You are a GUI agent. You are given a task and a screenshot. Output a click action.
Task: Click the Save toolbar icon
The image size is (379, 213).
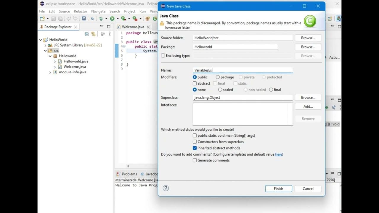[x=53, y=19]
